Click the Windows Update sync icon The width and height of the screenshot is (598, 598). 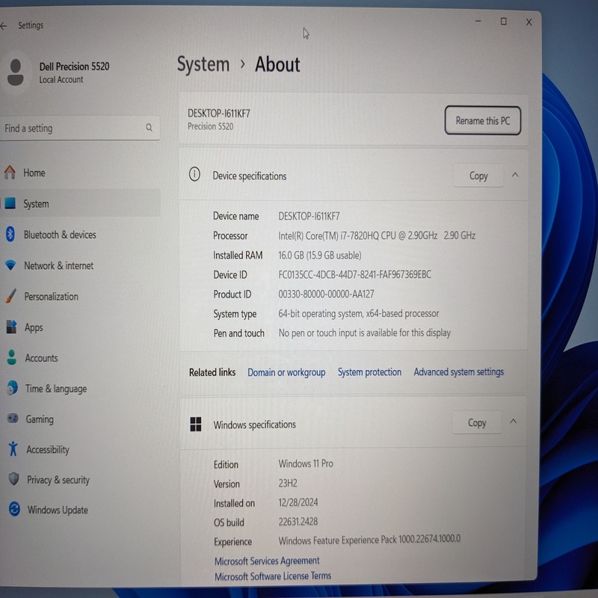[14, 509]
